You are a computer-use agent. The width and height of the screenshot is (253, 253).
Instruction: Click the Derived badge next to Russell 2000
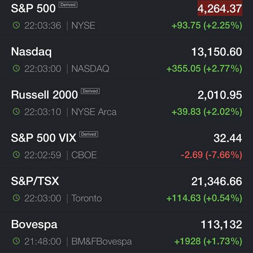90,91
